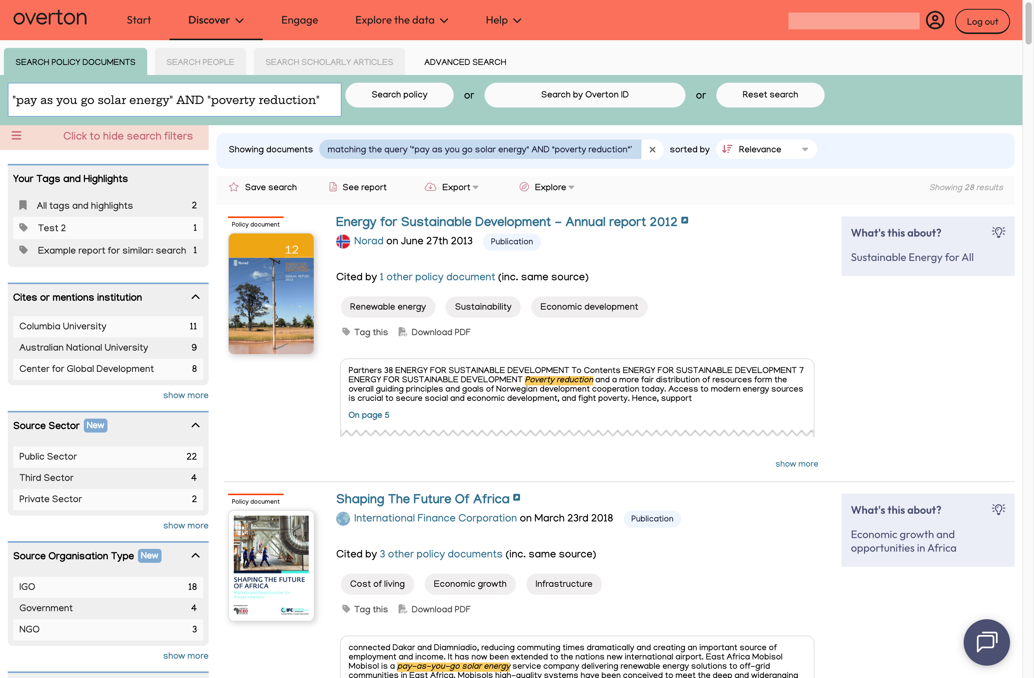Click the See report document icon
The width and height of the screenshot is (1034, 678).
pyautogui.click(x=333, y=187)
